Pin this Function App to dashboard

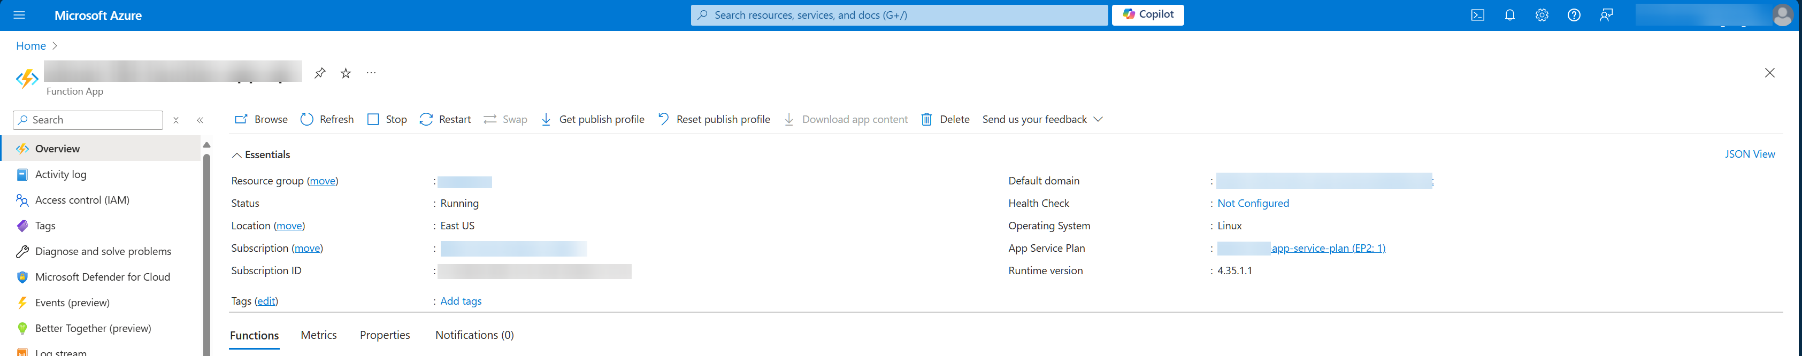click(x=320, y=73)
